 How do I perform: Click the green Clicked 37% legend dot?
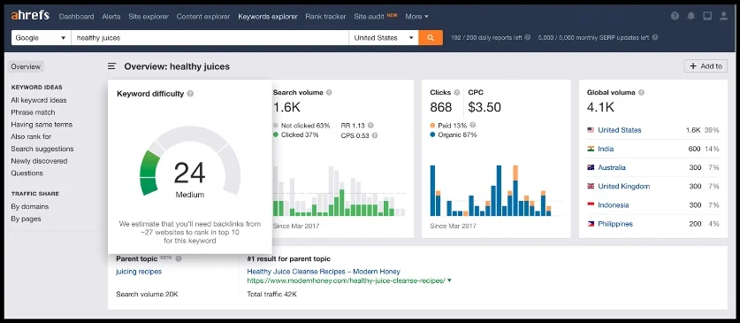pos(276,135)
